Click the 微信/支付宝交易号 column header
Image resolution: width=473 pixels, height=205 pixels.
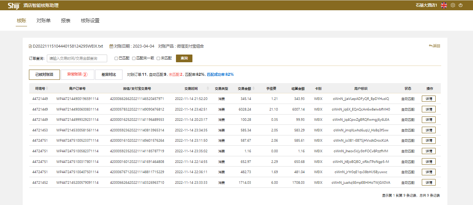137,89
